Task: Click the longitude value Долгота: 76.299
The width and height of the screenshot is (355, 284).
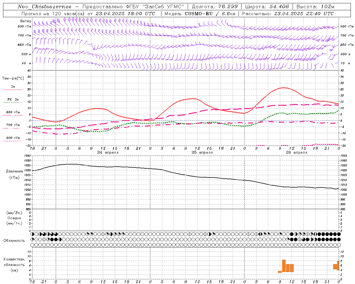Action: click(x=215, y=7)
